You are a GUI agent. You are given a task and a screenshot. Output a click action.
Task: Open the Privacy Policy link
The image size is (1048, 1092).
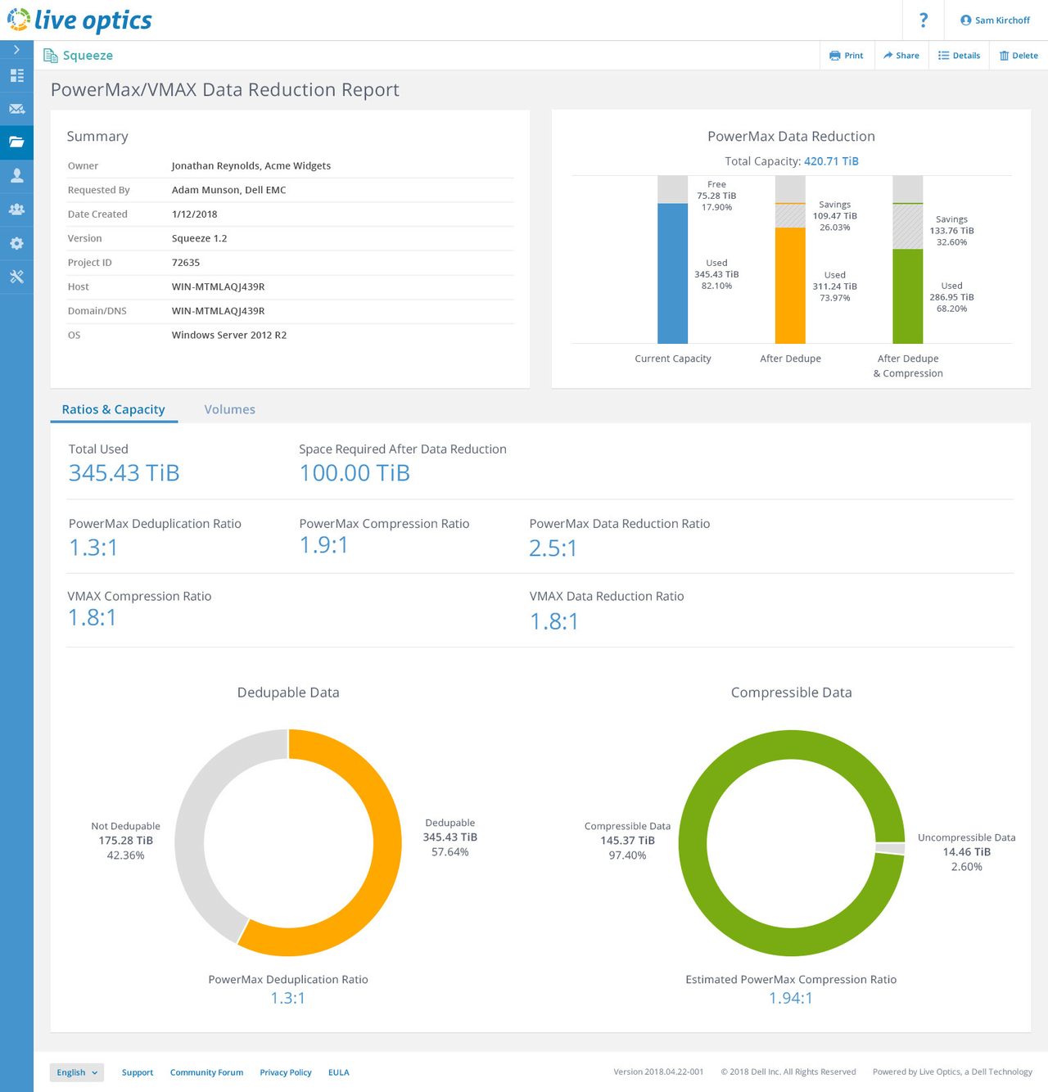(286, 1072)
